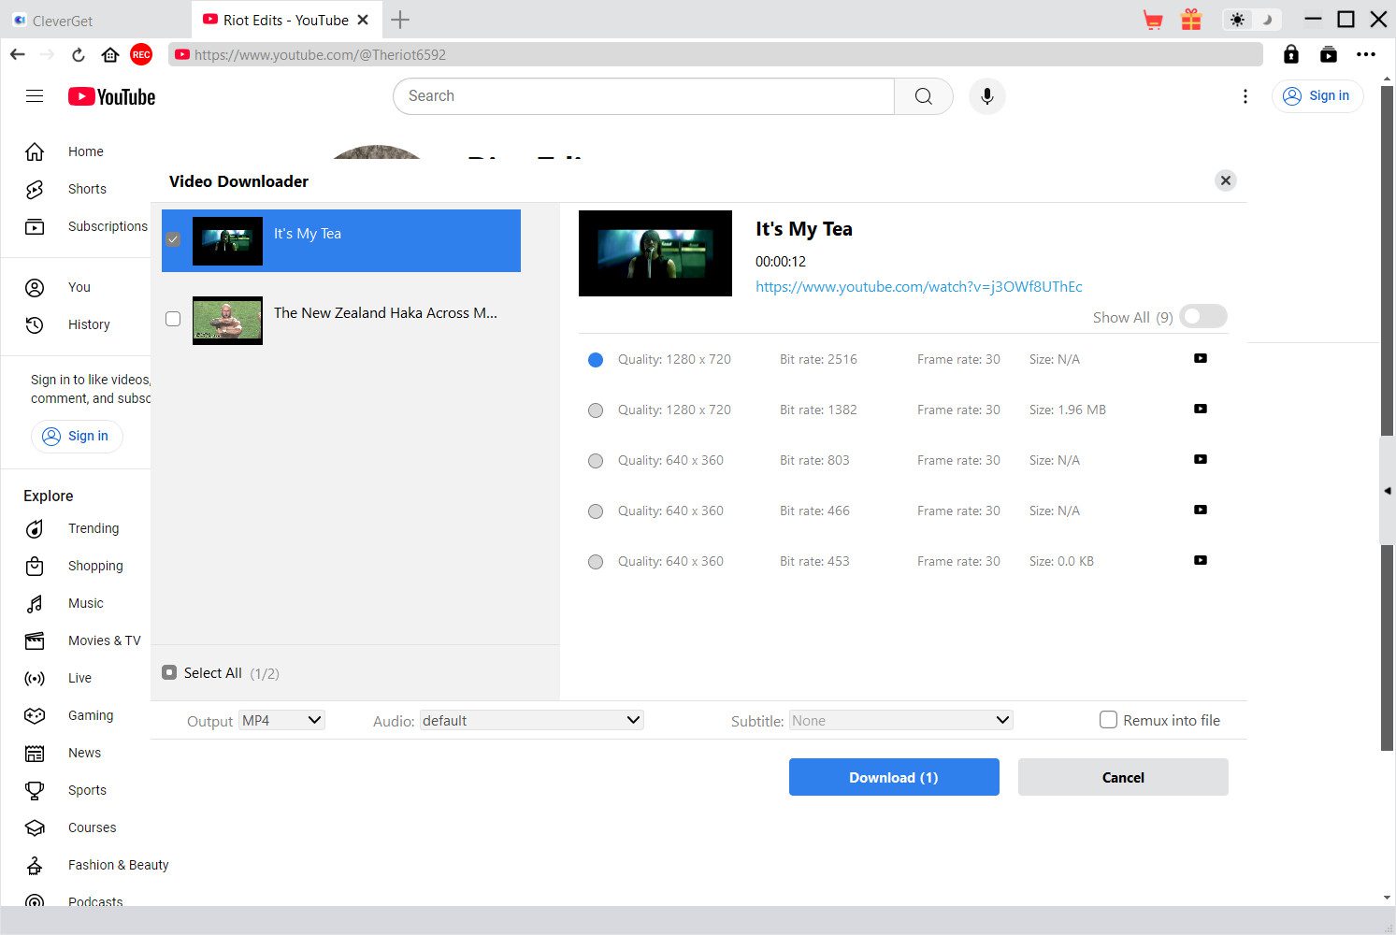Expand the Audio default dropdown
The width and height of the screenshot is (1396, 935).
click(x=530, y=721)
